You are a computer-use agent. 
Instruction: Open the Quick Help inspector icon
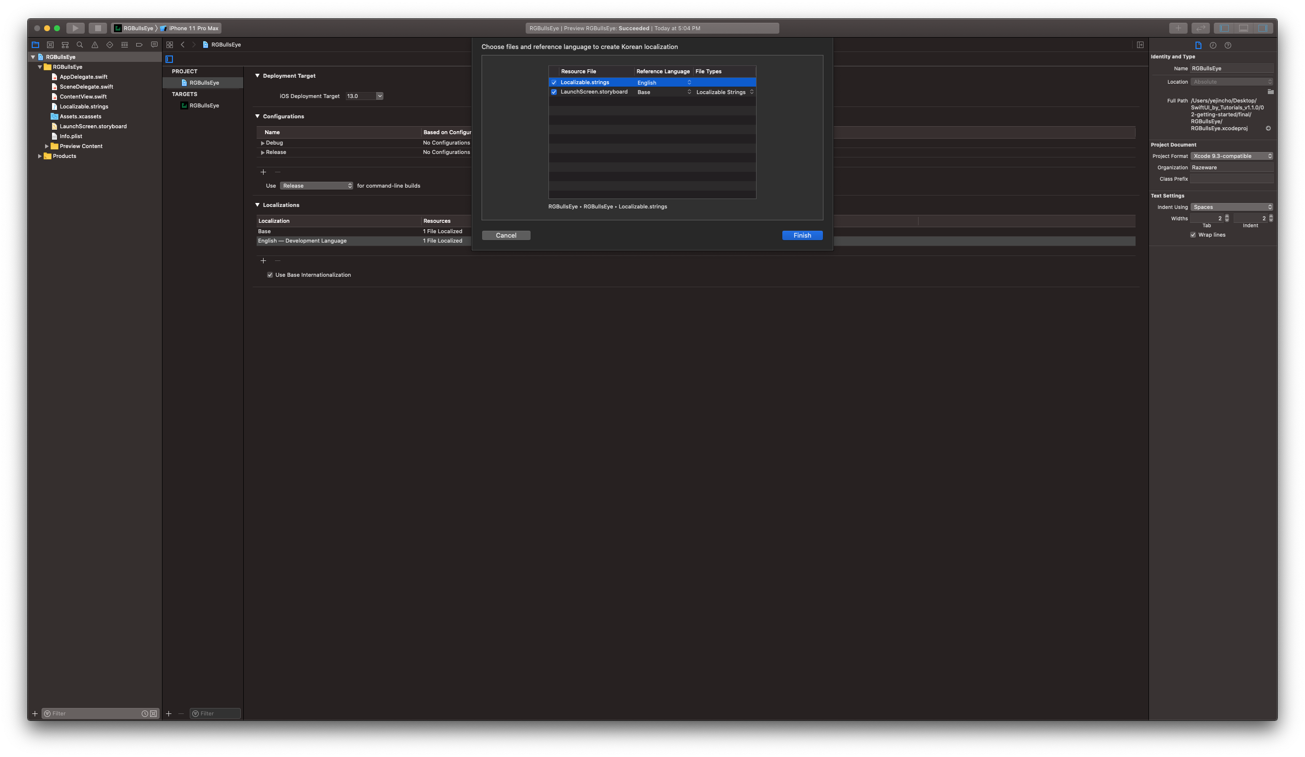(x=1228, y=46)
